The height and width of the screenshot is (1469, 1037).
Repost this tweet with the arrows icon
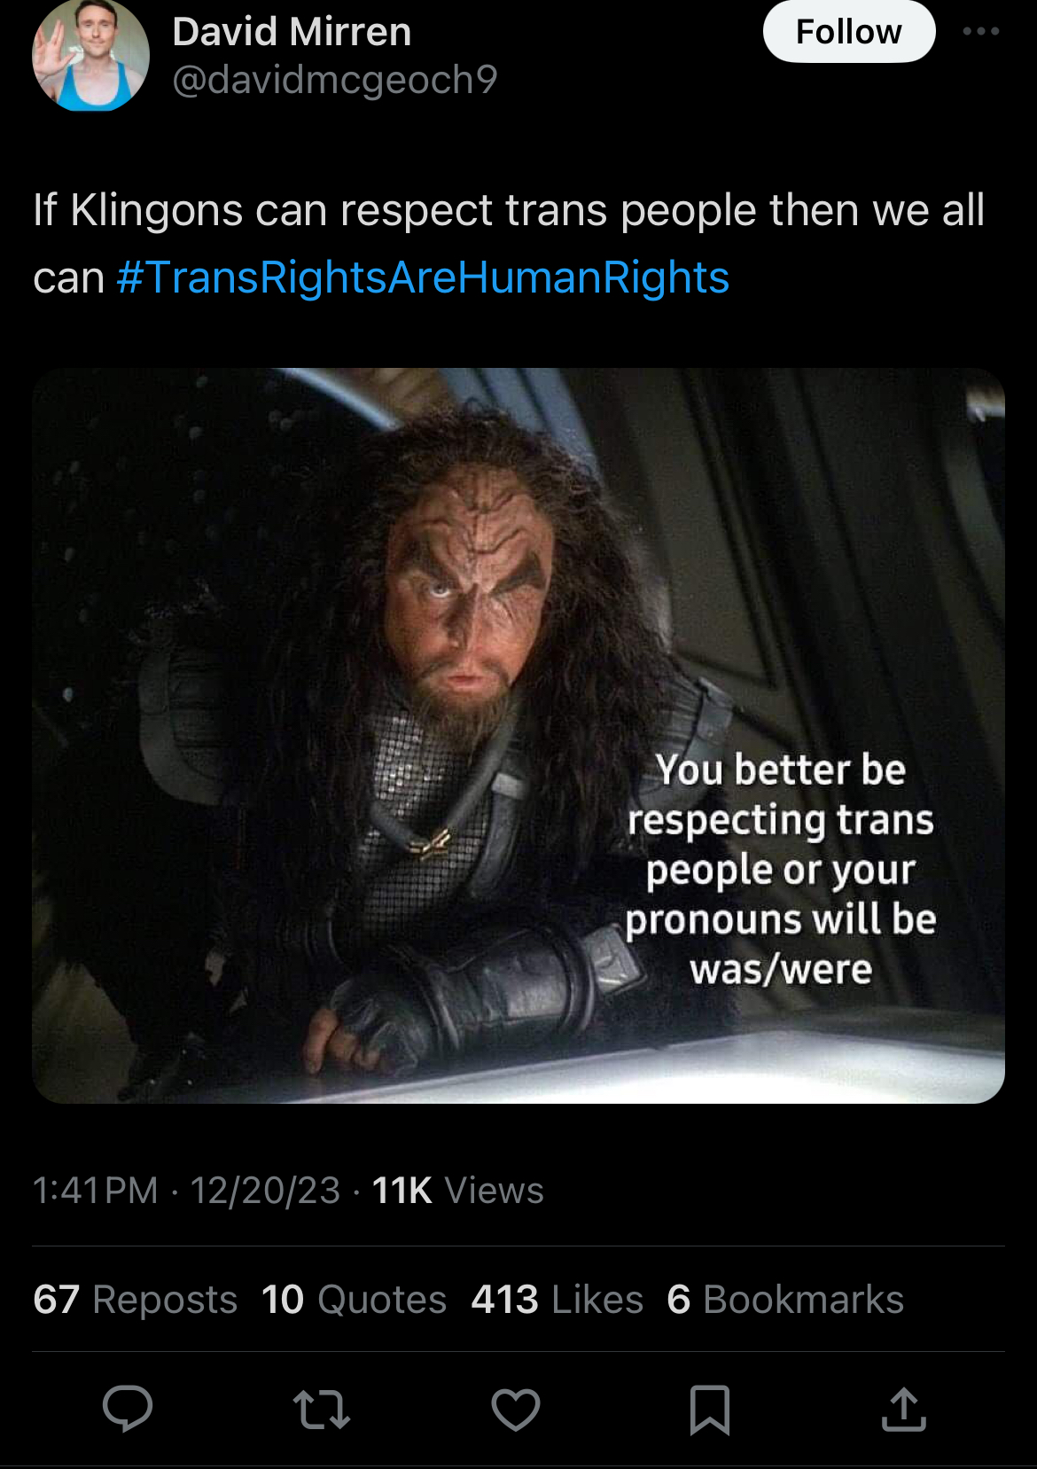[x=322, y=1410]
